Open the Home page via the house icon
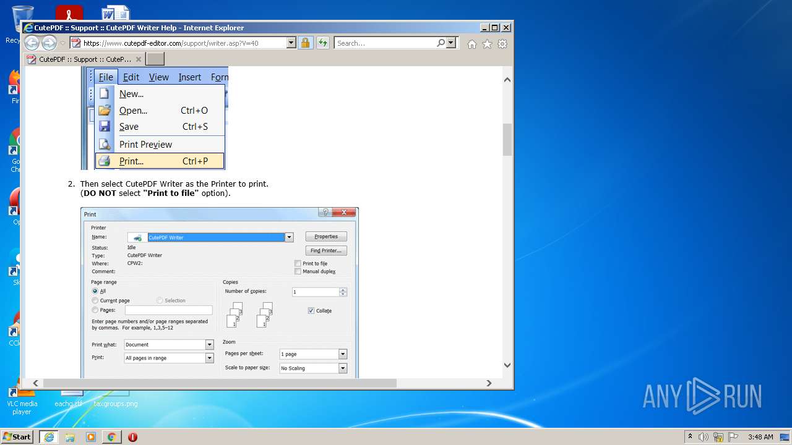This screenshot has height=445, width=792. pos(472,44)
